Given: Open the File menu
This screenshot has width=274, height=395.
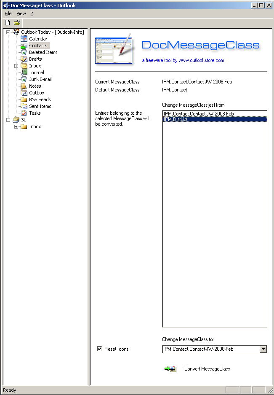Looking at the screenshot, I should 8,13.
